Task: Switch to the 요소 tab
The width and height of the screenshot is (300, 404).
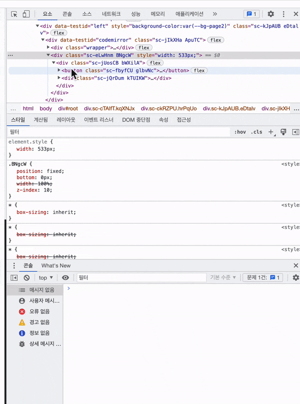Action: tap(47, 14)
